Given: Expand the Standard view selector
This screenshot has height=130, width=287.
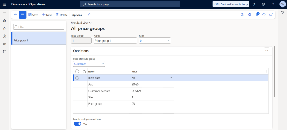Looking at the screenshot, I should coord(81,23).
